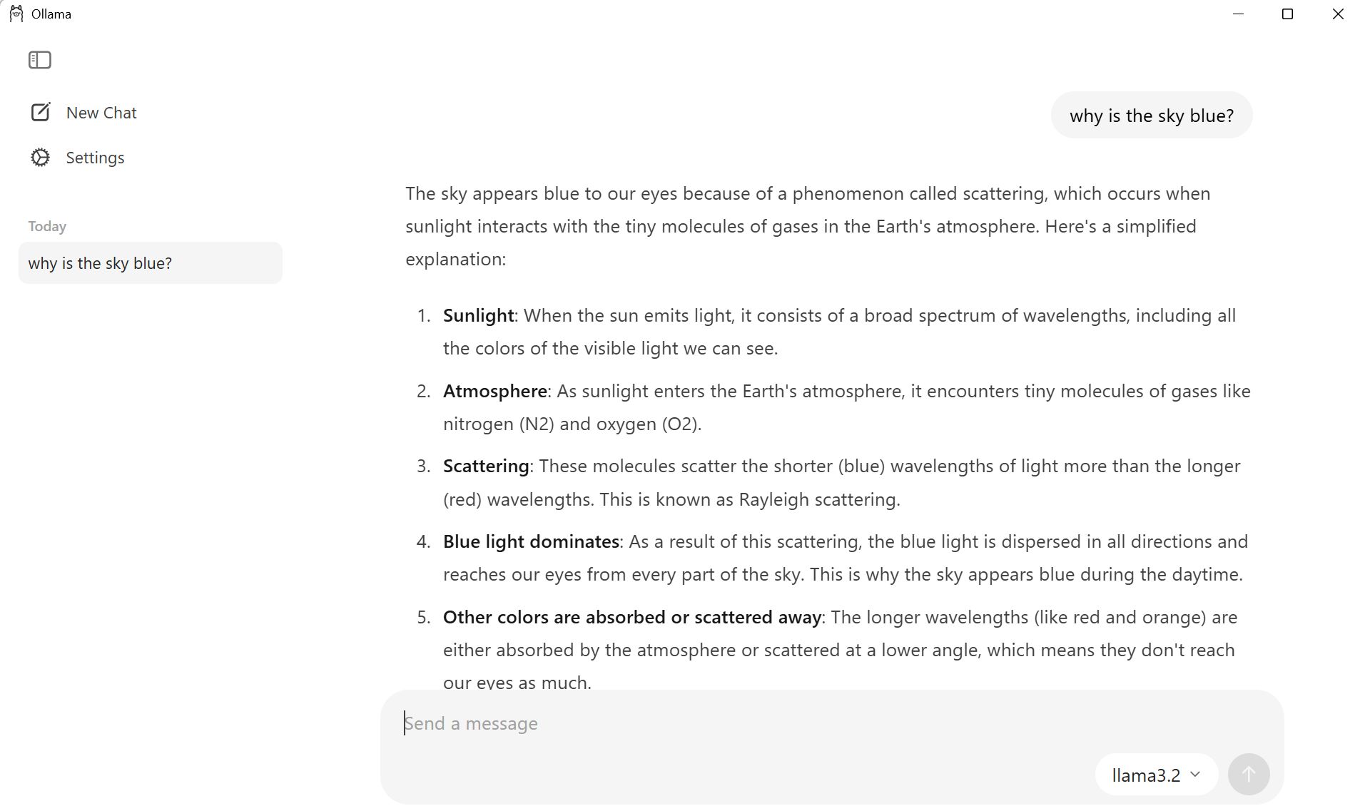Screen dimensions: 1355x806
Task: Focus the "Send a message" input field
Action: point(785,723)
